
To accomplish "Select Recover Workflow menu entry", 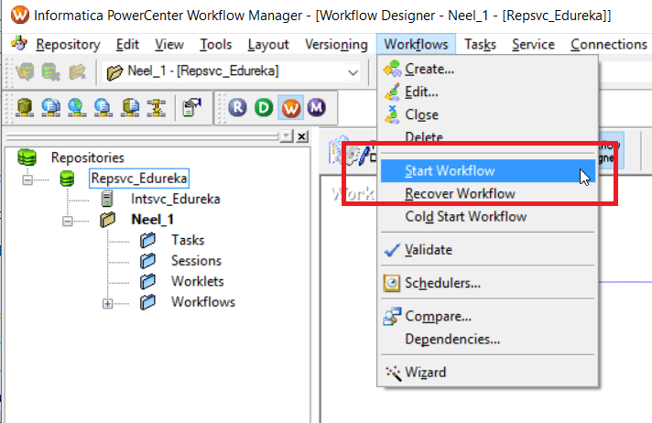I will pos(487,194).
